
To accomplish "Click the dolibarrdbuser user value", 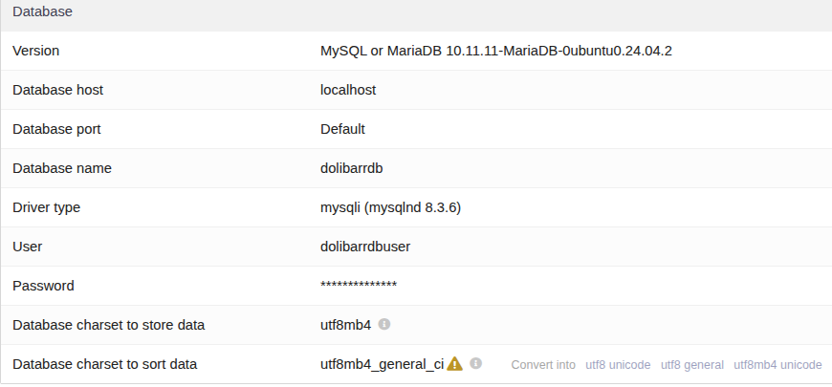I will 365,247.
